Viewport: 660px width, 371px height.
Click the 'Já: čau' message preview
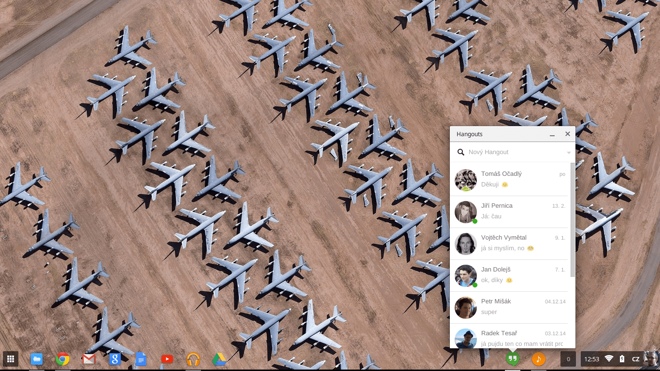coord(491,216)
